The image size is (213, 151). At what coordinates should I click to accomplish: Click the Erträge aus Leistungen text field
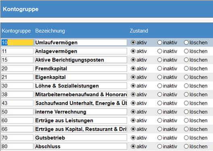(x=81, y=120)
